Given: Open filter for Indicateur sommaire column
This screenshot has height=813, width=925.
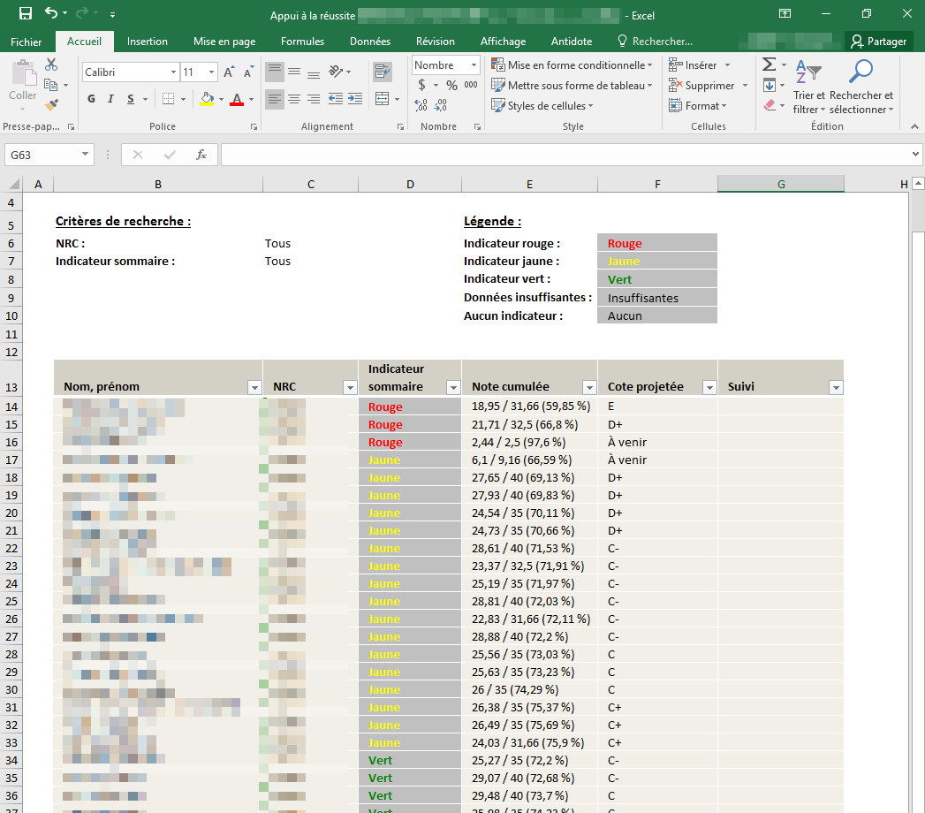Looking at the screenshot, I should (453, 387).
